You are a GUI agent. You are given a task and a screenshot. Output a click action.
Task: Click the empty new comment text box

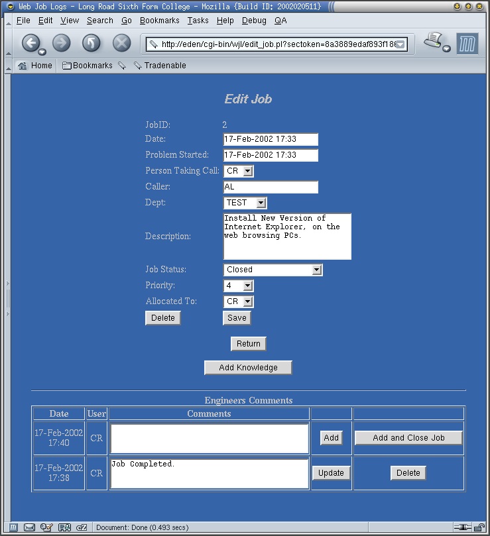click(x=210, y=439)
